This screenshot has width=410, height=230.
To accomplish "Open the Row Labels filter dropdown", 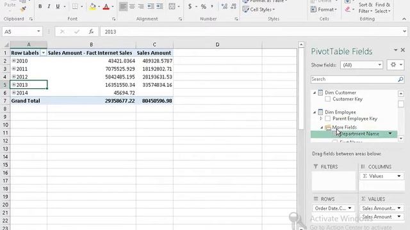I will 44,53.
